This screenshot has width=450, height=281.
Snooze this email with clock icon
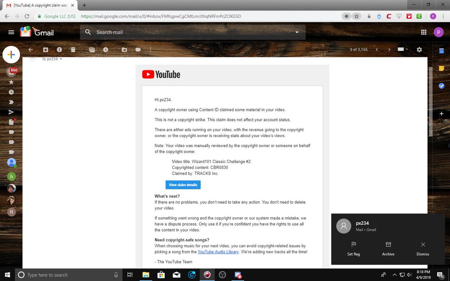(x=106, y=49)
